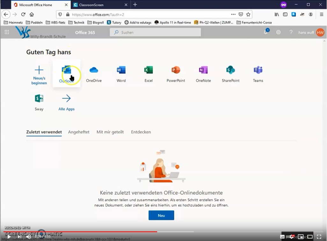Select the Mit mir geteilt tab

110,132
